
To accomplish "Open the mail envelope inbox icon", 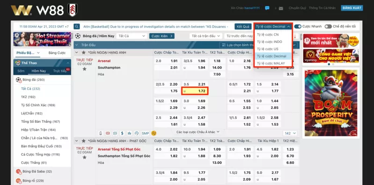I will 281,8.
